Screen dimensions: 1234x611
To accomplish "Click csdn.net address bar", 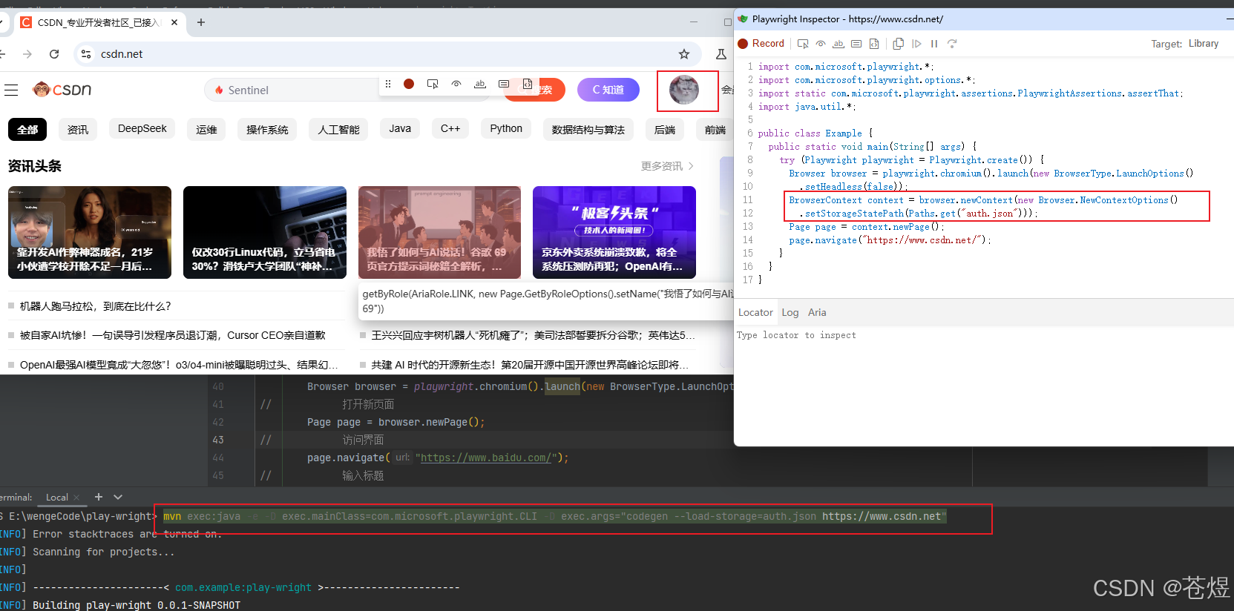I will click(x=386, y=54).
